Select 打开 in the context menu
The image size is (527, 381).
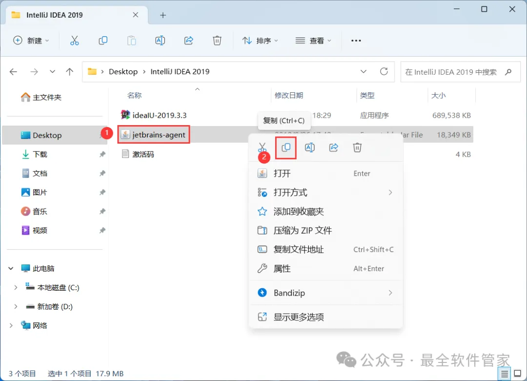[x=325, y=174]
